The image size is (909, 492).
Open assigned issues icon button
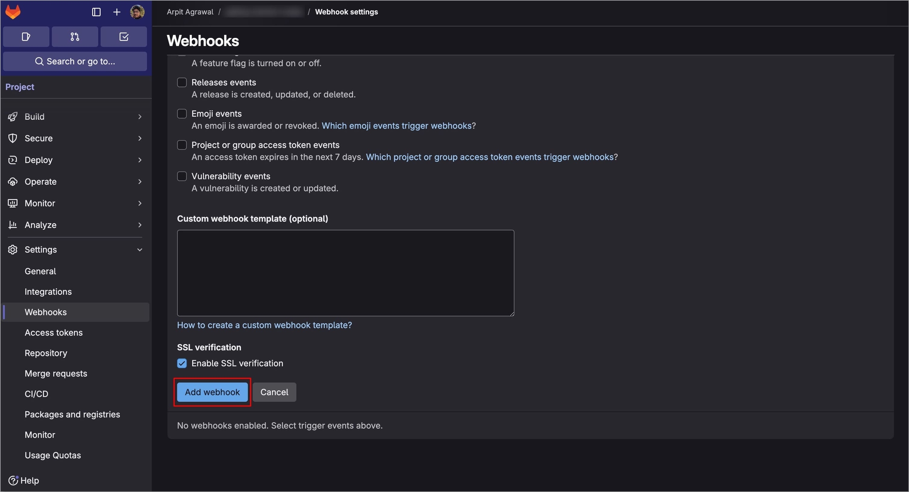click(26, 37)
